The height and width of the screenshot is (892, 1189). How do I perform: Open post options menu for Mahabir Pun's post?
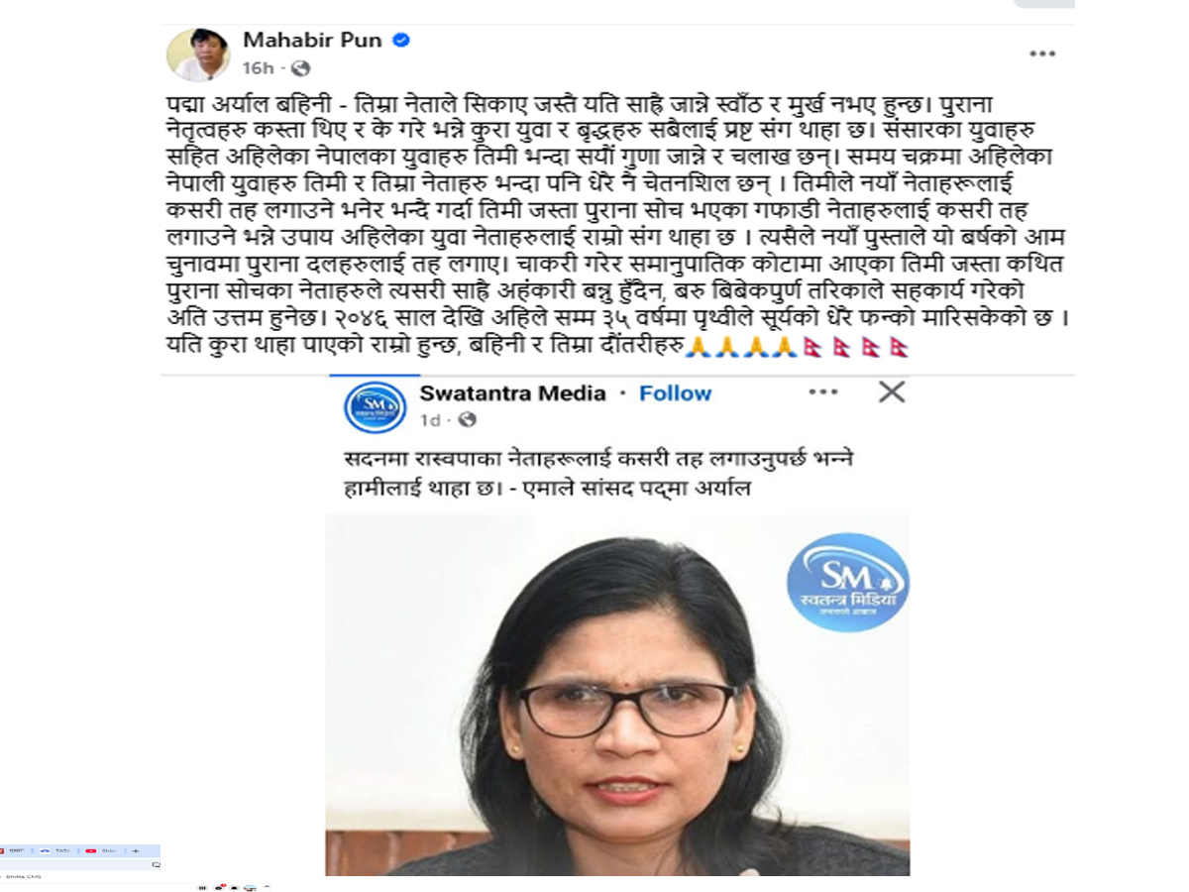[x=1041, y=54]
